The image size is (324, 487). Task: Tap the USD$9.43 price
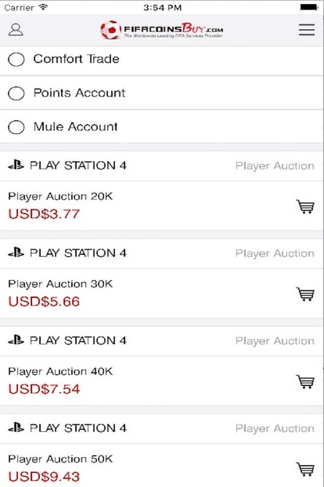pos(44,477)
